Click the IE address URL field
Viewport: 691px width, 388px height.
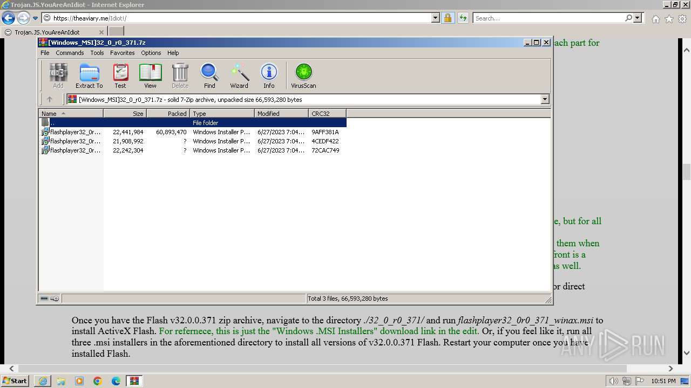coord(240,18)
